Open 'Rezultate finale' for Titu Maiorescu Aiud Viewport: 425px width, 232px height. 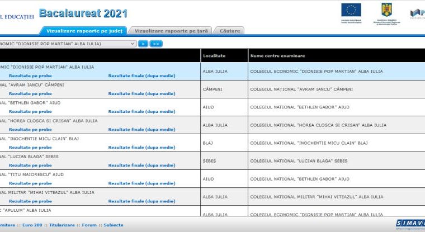coord(141,183)
